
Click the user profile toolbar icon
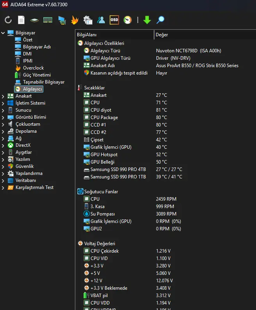pos(101,20)
